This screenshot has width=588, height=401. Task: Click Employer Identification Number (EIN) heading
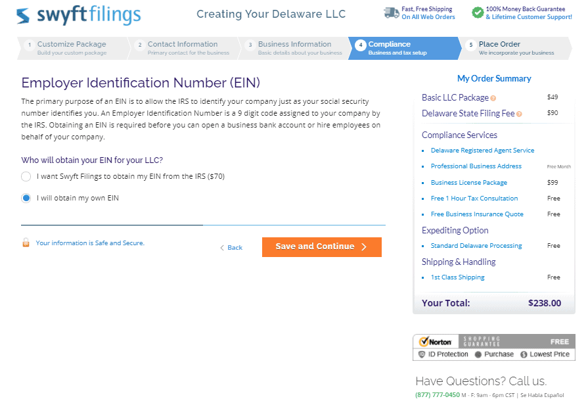click(141, 83)
